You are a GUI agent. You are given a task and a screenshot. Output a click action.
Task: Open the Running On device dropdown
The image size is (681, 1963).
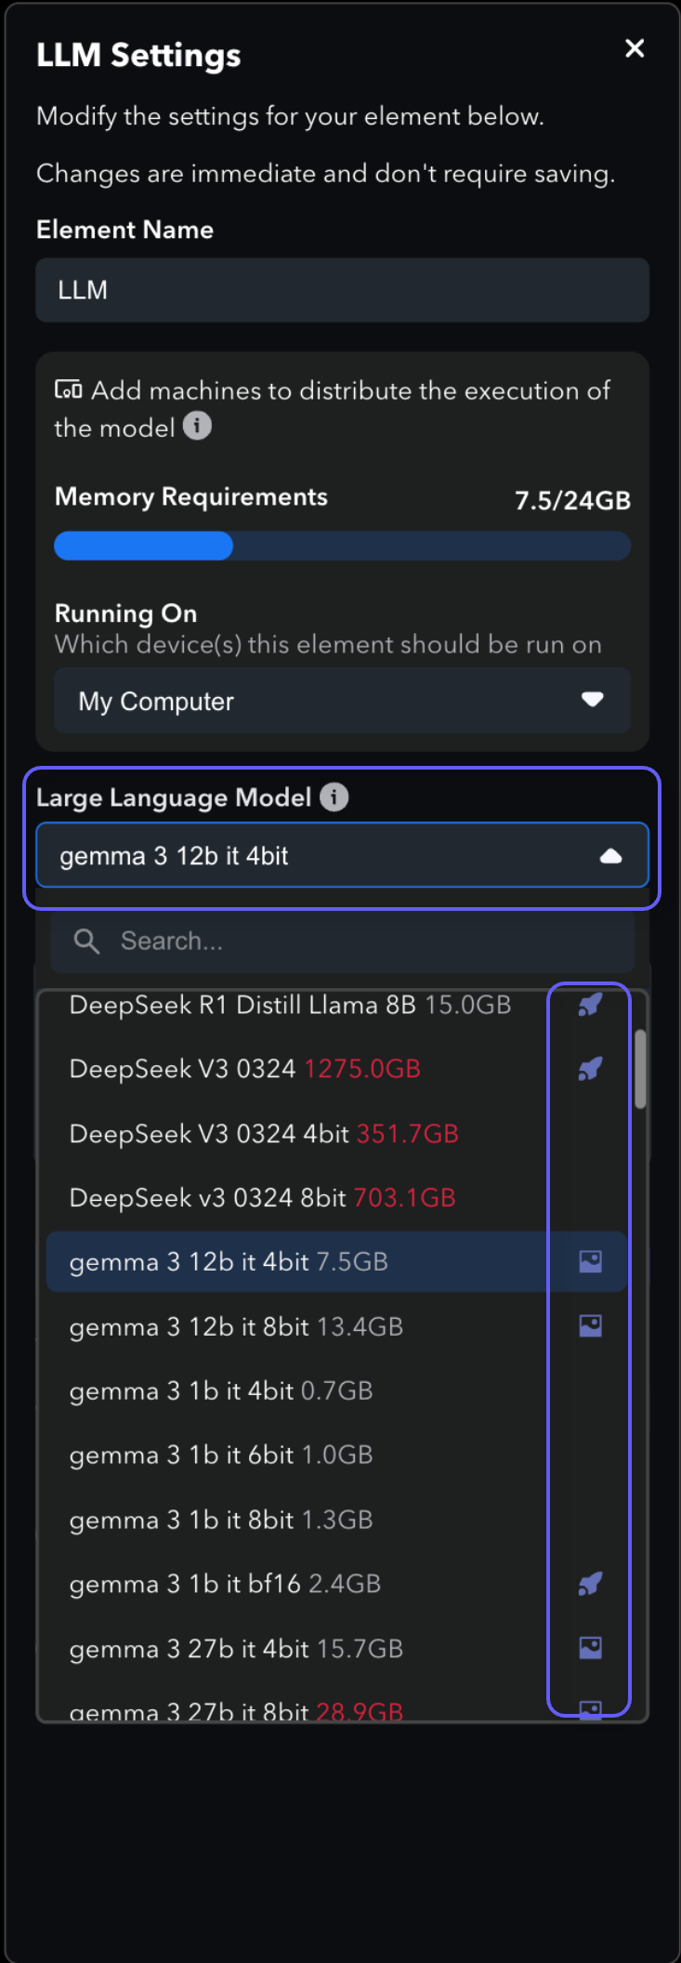(x=342, y=701)
